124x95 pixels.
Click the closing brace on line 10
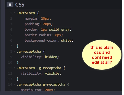18,63
